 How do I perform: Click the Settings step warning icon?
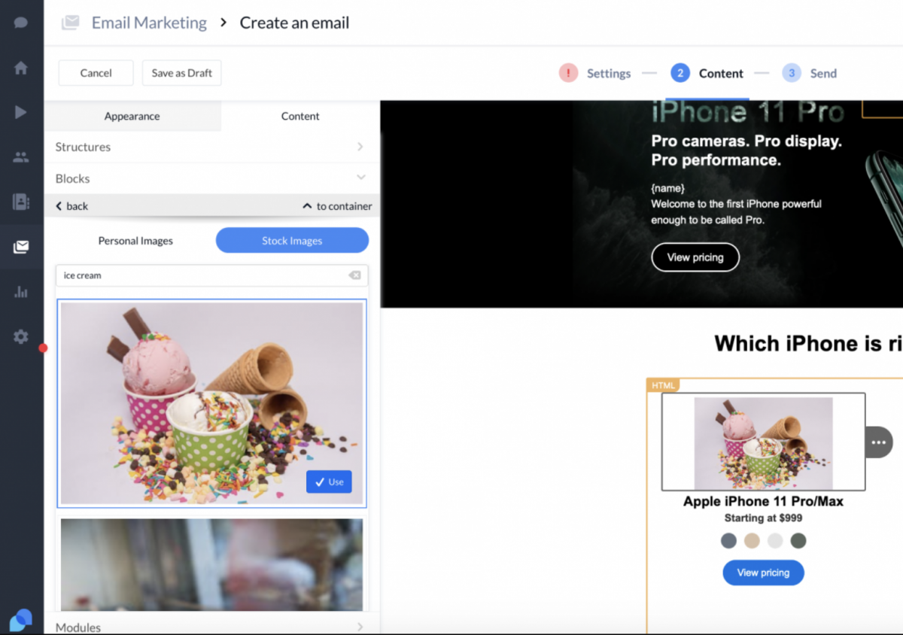click(x=568, y=73)
